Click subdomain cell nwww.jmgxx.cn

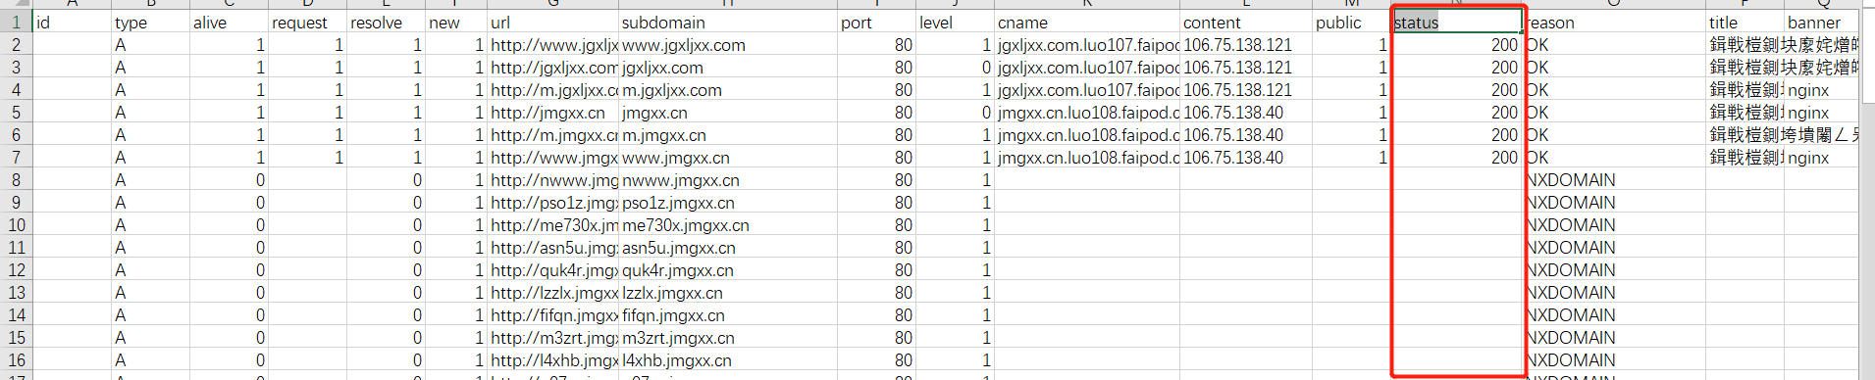(728, 180)
